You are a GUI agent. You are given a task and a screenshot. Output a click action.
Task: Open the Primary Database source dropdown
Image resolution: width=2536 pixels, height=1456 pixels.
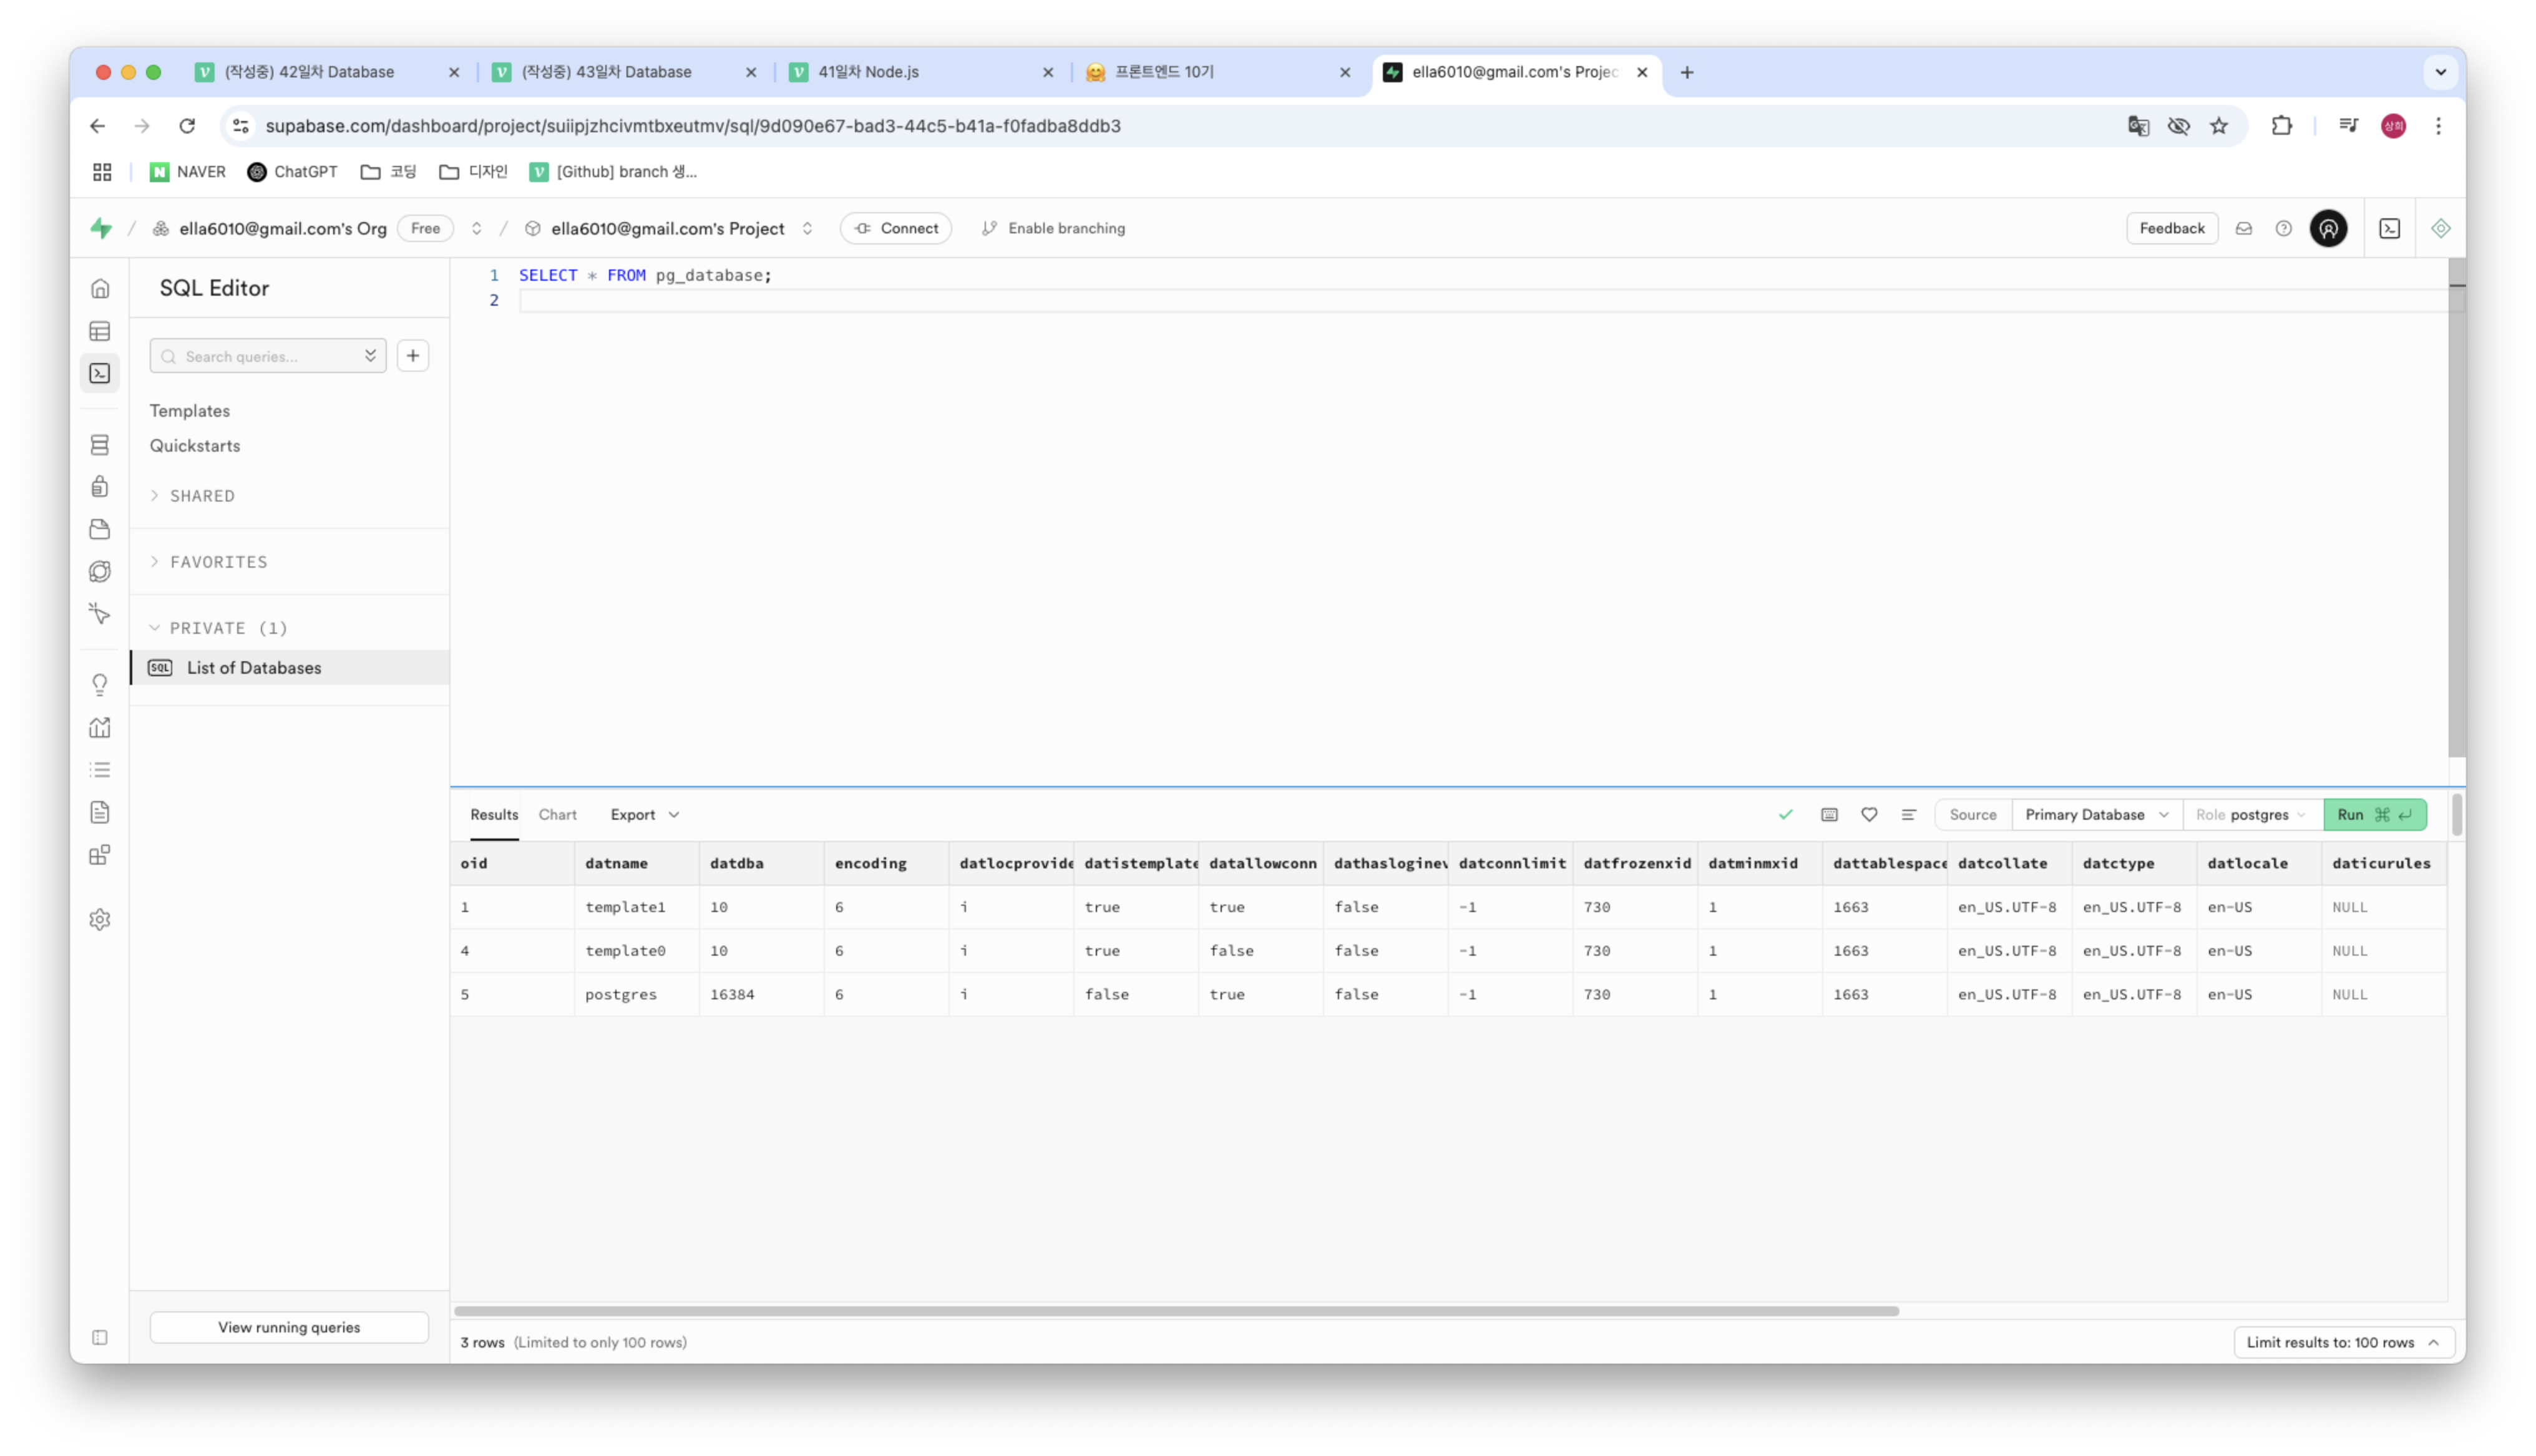(2096, 815)
